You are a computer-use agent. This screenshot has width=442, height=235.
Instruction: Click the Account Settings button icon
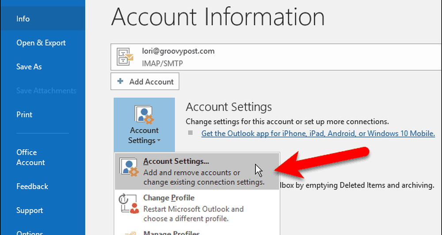click(x=144, y=116)
